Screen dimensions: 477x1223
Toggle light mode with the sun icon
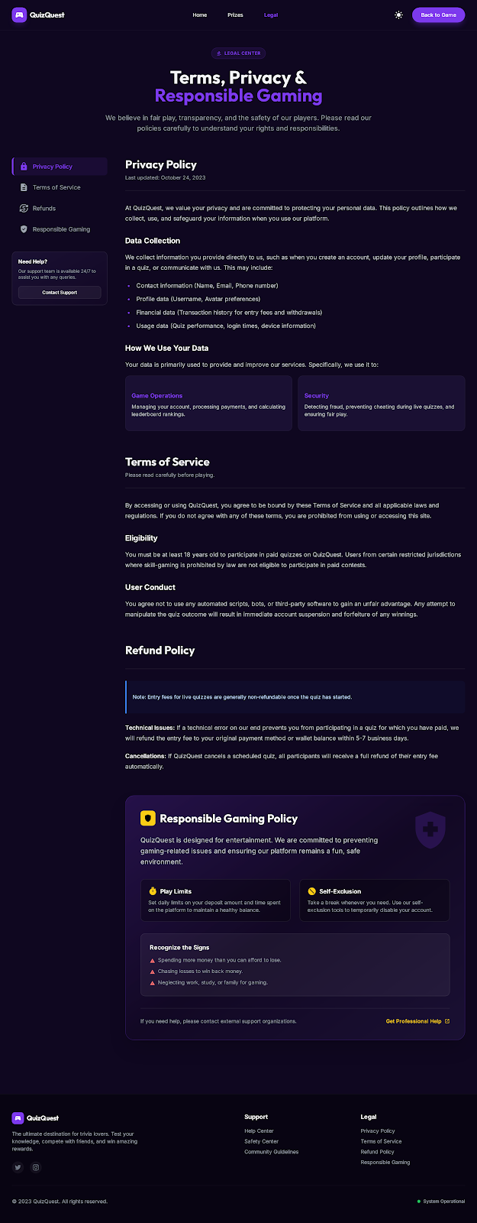click(398, 15)
